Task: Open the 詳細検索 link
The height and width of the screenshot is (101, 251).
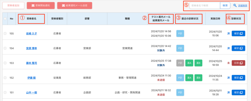Action: pyautogui.click(x=243, y=5)
